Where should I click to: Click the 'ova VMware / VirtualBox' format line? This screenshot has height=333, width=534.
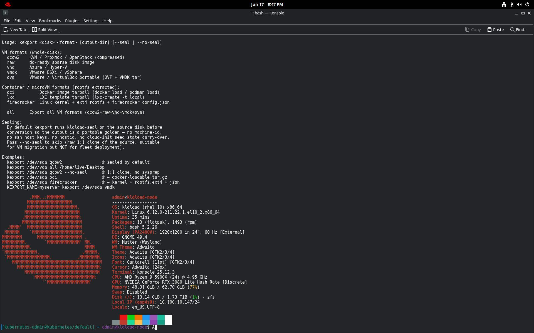point(74,77)
